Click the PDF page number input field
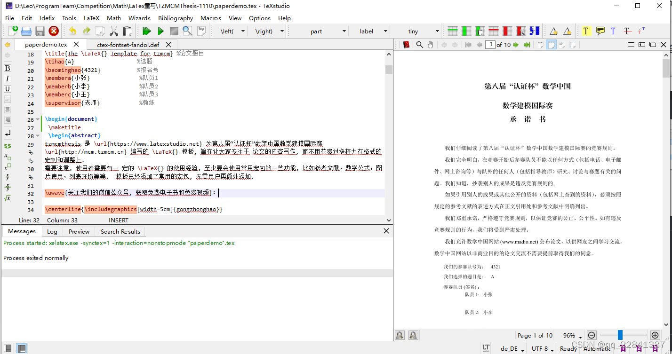Image resolution: width=672 pixels, height=354 pixels. 490,45
